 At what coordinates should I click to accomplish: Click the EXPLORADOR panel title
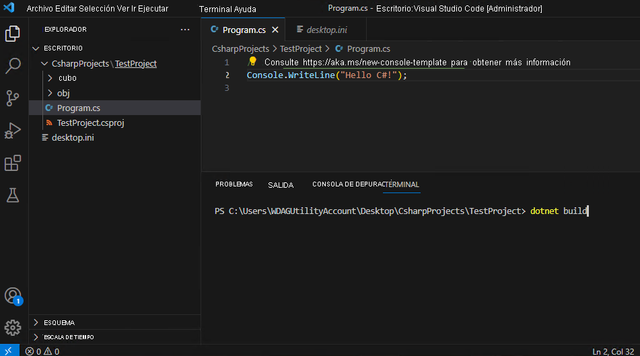[x=65, y=30]
